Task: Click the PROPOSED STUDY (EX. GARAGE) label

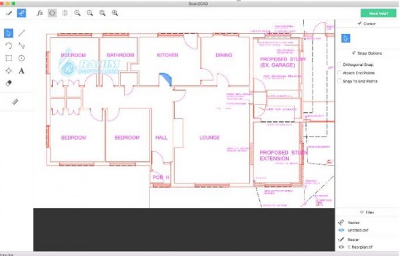Action: pyautogui.click(x=283, y=62)
